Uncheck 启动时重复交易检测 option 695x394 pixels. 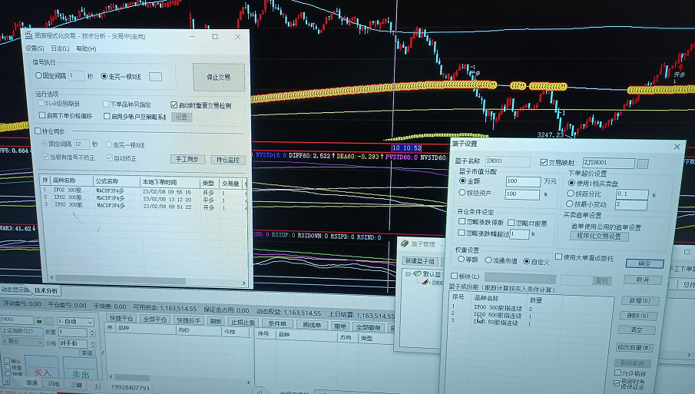174,105
